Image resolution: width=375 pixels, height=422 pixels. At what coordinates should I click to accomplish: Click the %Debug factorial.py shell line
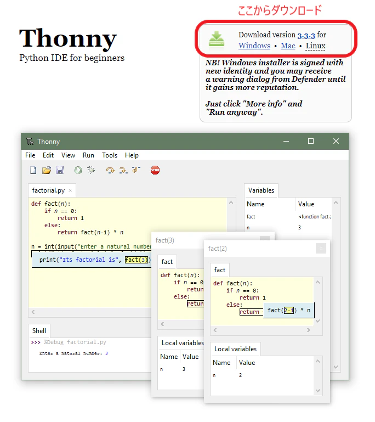click(69, 342)
